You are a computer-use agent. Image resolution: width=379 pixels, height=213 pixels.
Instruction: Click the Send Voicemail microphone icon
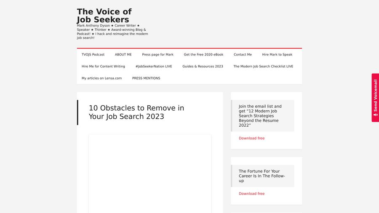375,114
